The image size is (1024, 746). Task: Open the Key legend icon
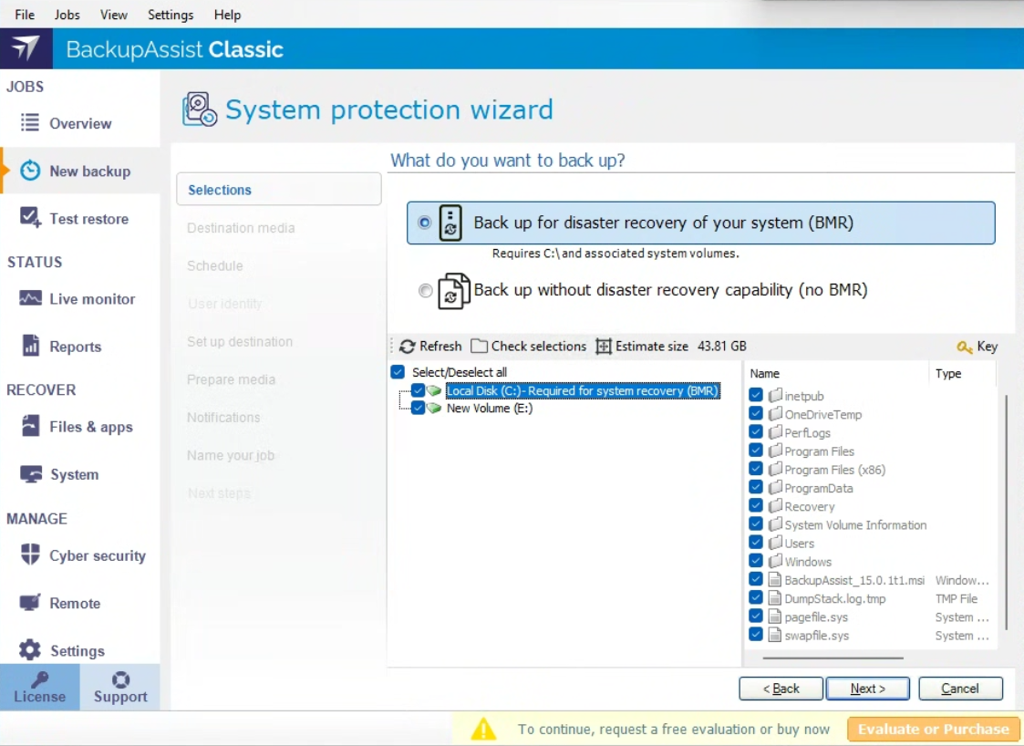(965, 347)
